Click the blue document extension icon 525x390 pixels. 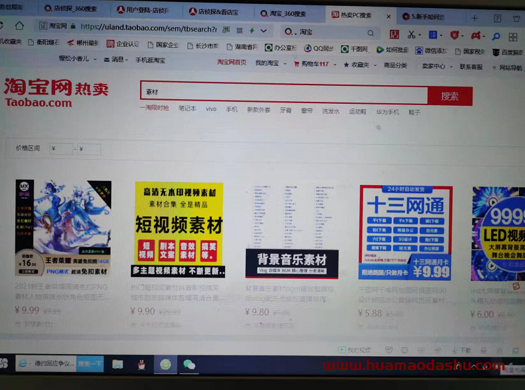tap(433, 35)
